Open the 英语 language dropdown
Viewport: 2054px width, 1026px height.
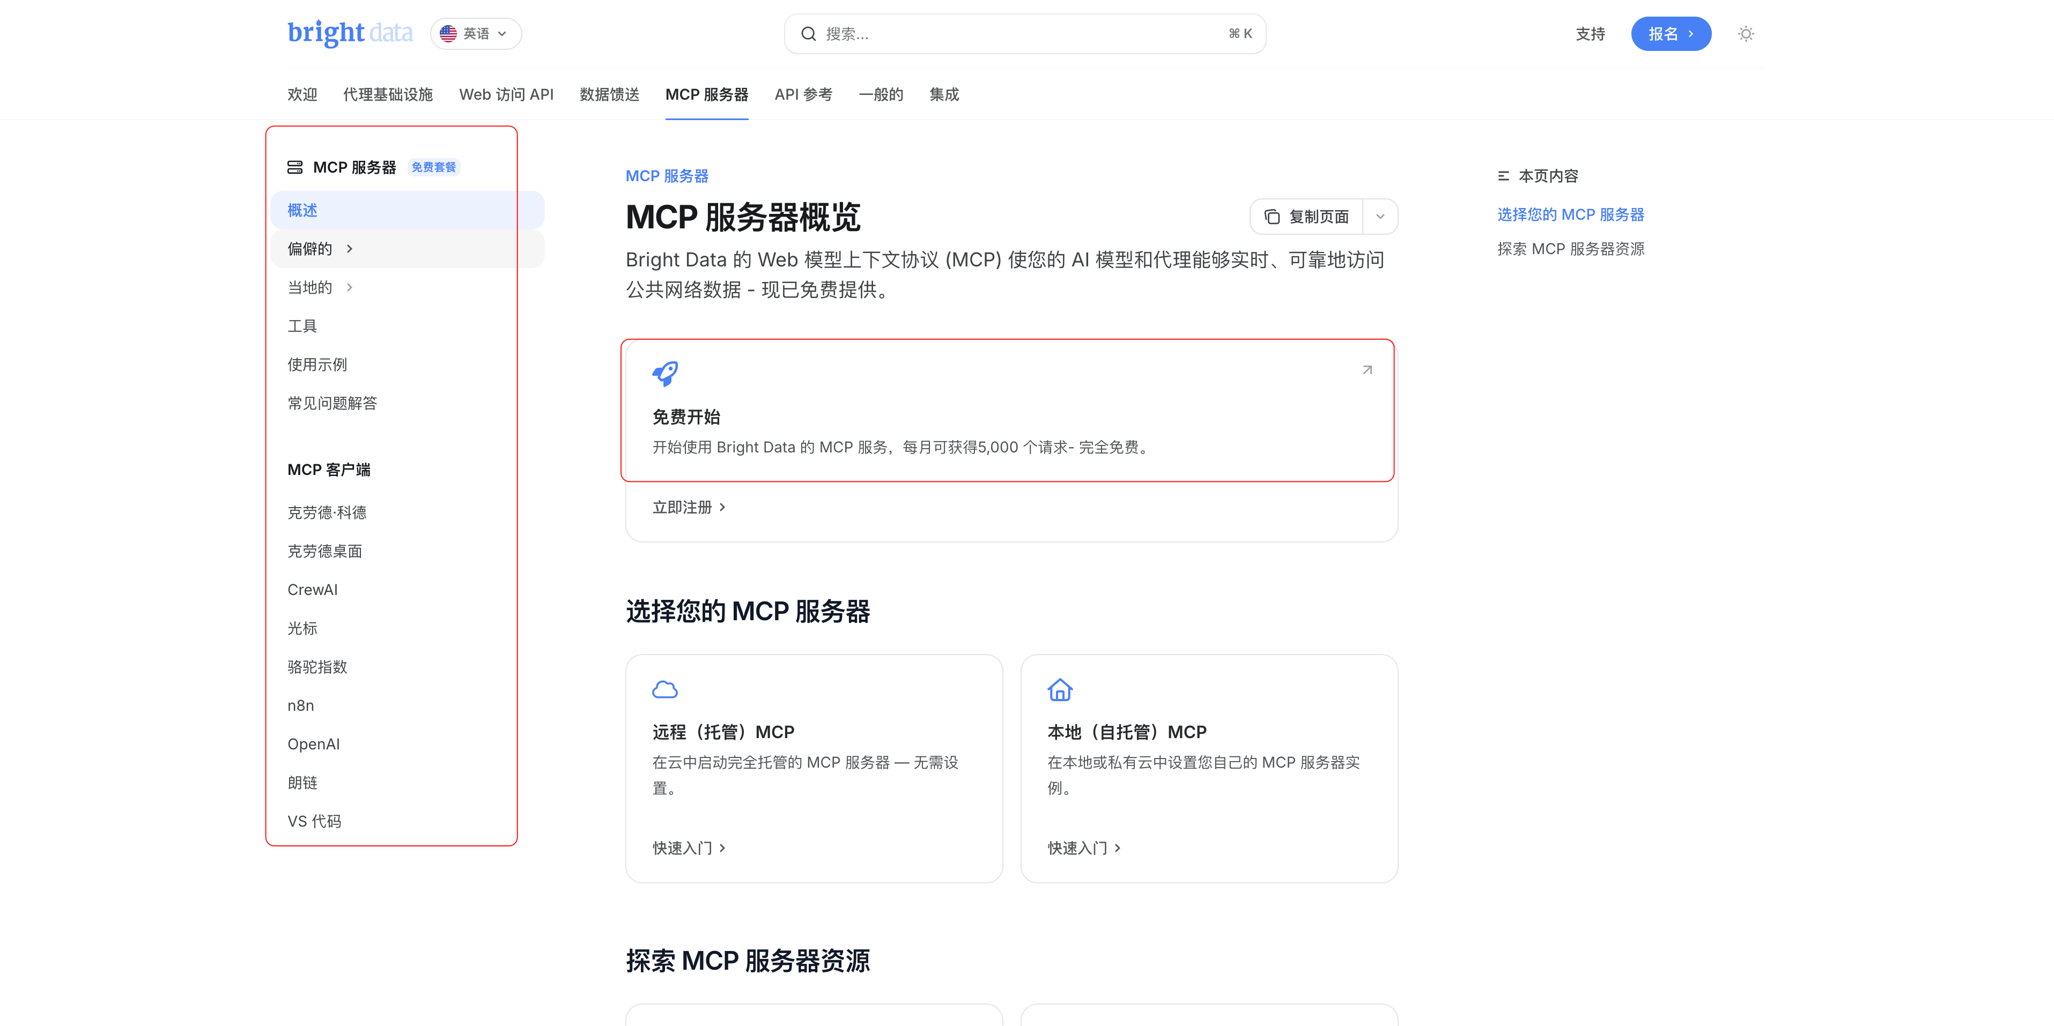click(476, 33)
